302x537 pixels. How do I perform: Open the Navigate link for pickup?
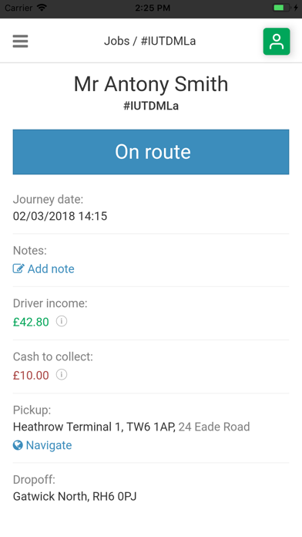tap(49, 445)
